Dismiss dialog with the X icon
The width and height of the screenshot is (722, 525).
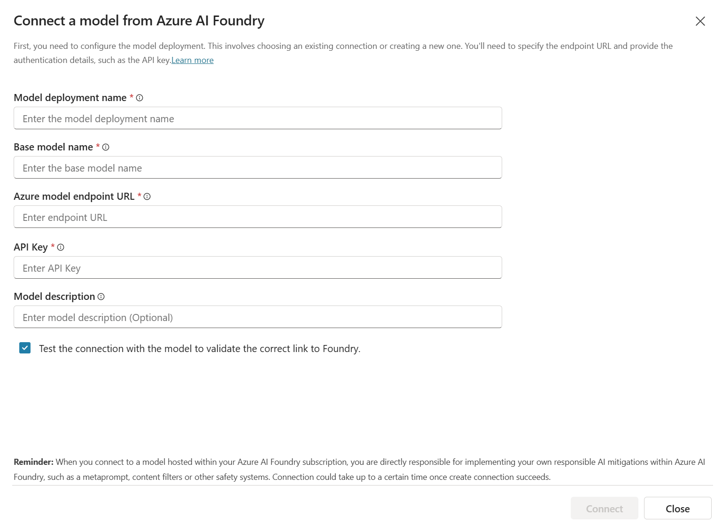point(700,21)
